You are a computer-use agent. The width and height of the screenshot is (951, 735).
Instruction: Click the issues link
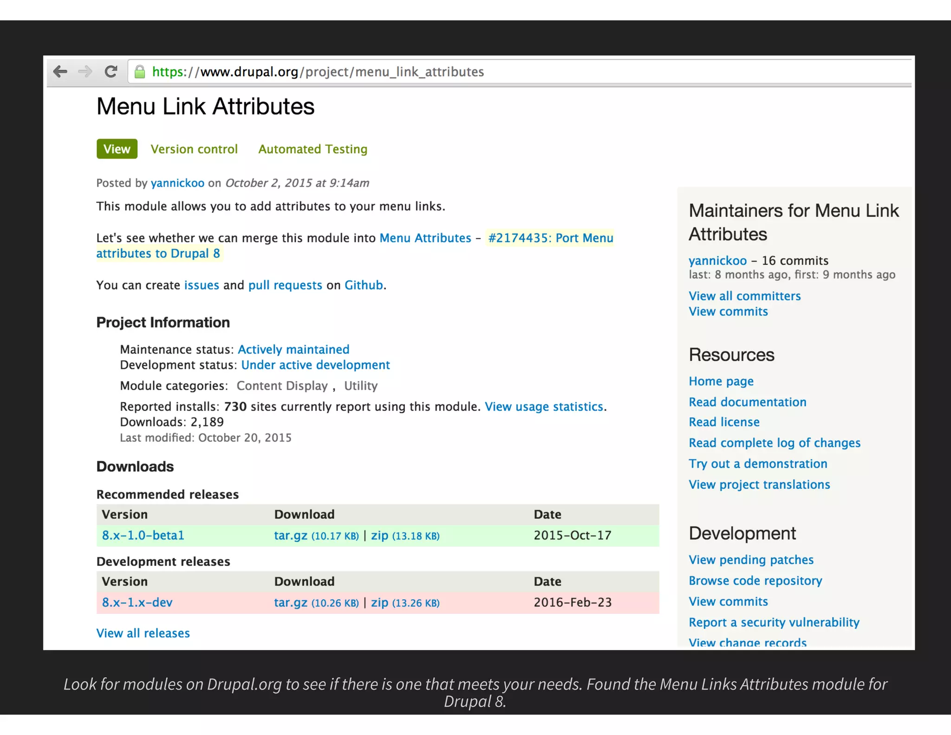pos(202,285)
